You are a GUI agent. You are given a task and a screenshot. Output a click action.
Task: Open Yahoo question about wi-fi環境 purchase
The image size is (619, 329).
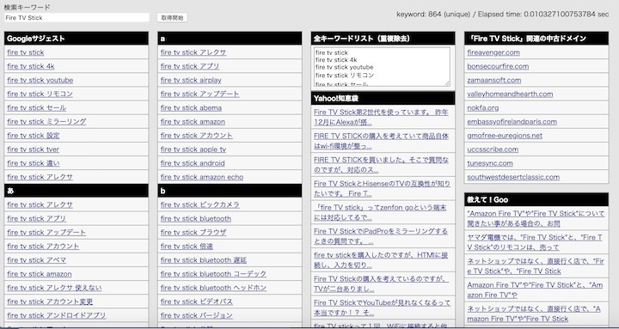[x=381, y=141]
